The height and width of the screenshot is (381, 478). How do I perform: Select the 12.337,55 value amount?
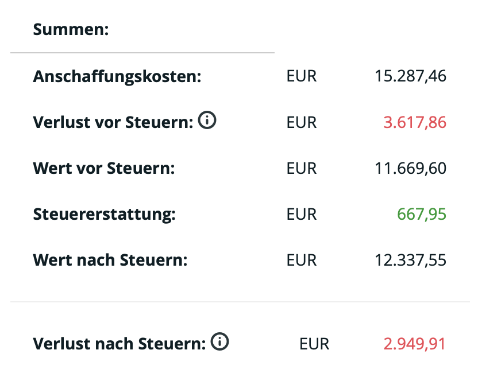[410, 260]
